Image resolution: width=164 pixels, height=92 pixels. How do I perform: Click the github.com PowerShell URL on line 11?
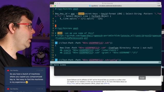109,36
